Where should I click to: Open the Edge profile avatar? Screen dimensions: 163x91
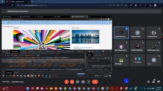click(x=155, y=5)
